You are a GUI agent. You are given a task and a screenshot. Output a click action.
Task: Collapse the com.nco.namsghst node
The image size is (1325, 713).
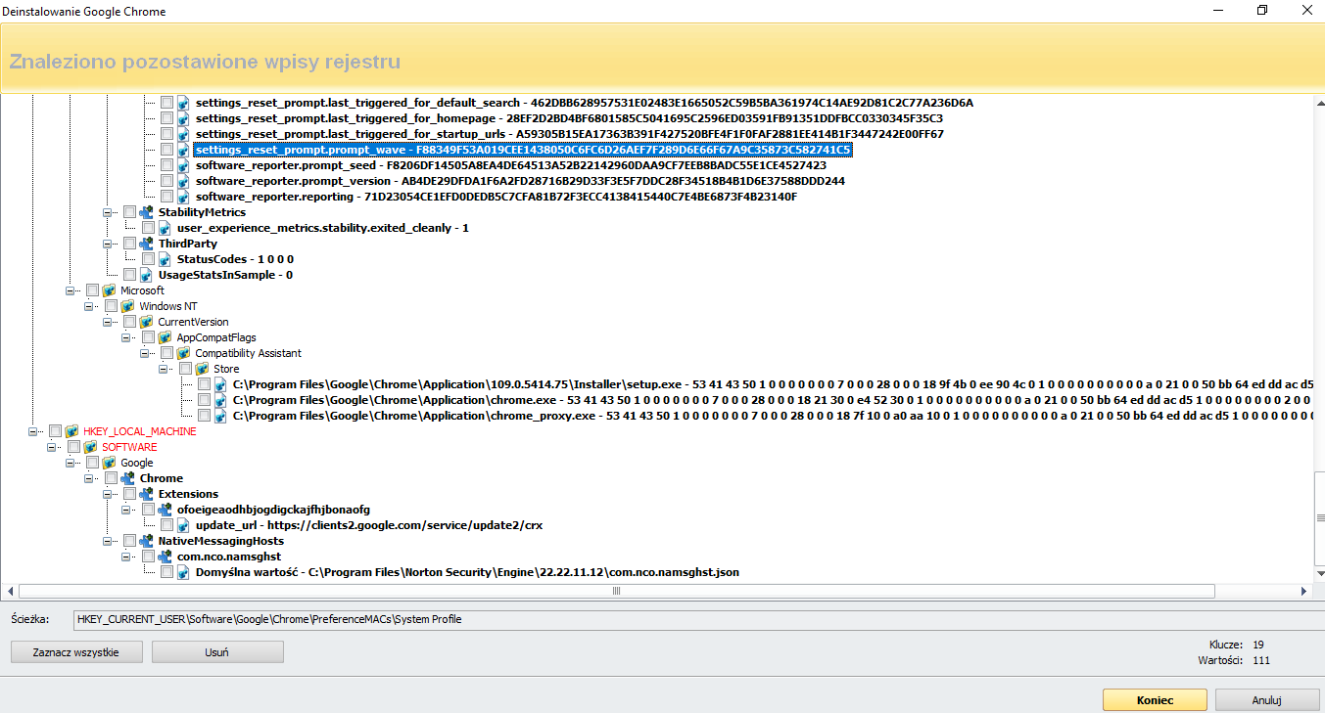coord(126,557)
